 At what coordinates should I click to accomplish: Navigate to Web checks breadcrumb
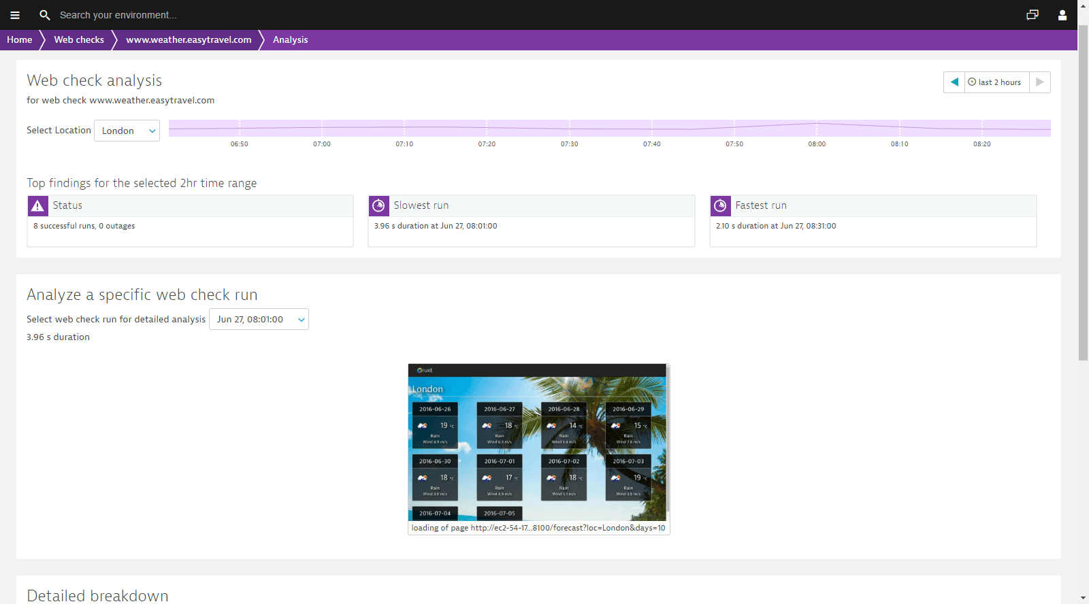click(x=79, y=40)
